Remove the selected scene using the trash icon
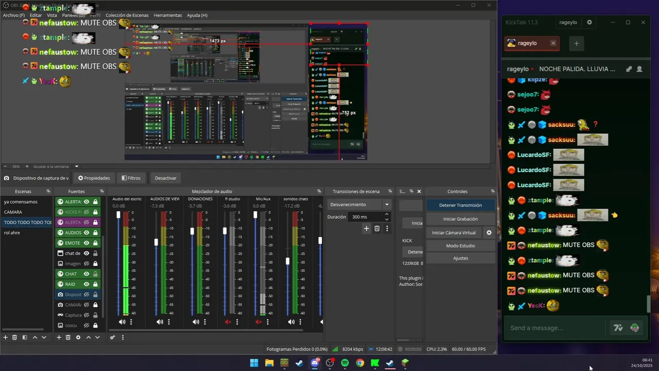 tap(14, 338)
